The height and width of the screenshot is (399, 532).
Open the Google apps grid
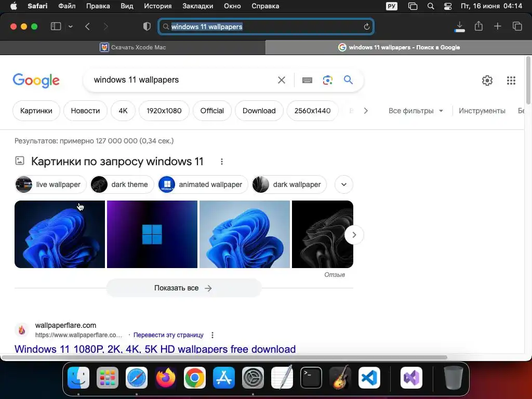point(511,81)
